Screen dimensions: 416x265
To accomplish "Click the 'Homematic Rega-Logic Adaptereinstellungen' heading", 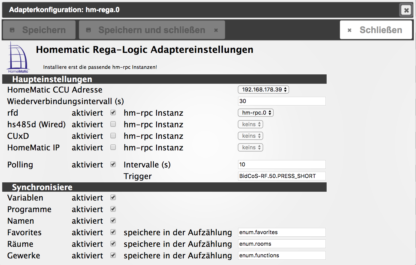I will coord(145,50).
